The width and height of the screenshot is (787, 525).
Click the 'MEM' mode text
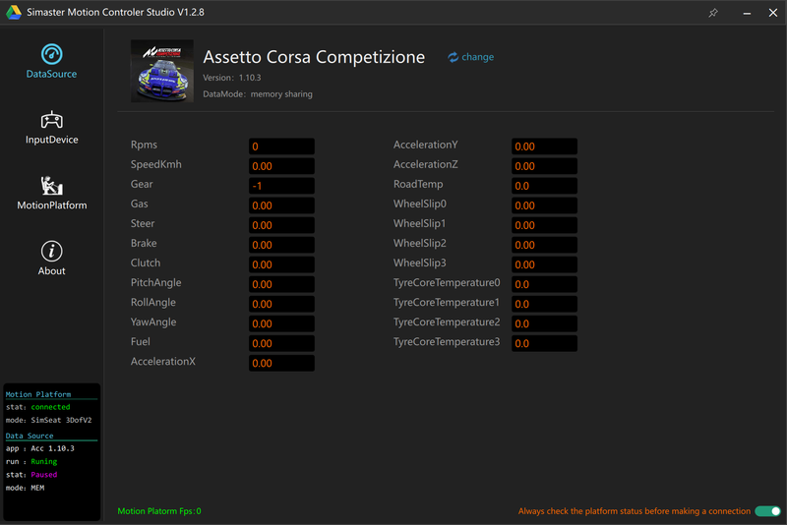[37, 488]
